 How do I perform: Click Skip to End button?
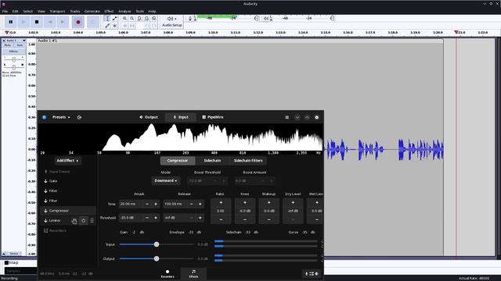63,22
